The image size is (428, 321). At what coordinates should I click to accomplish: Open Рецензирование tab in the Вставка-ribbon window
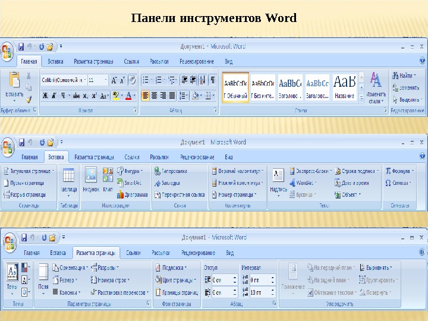(x=197, y=157)
